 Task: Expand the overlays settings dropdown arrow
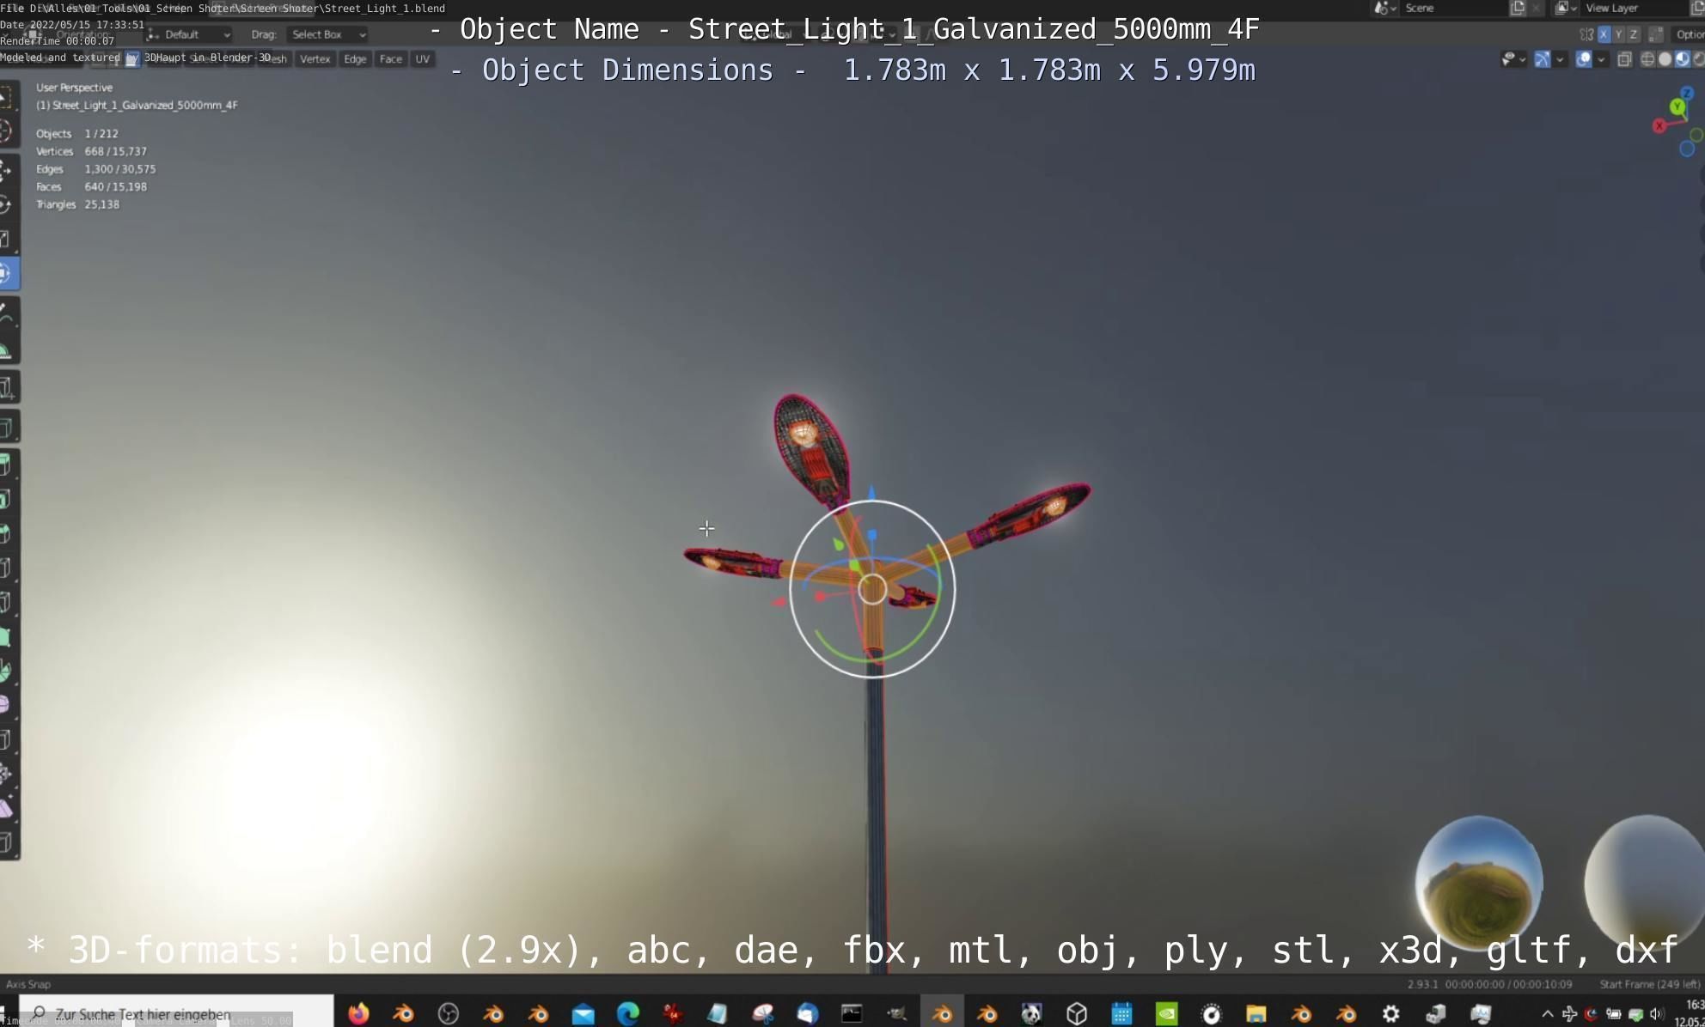(1601, 59)
